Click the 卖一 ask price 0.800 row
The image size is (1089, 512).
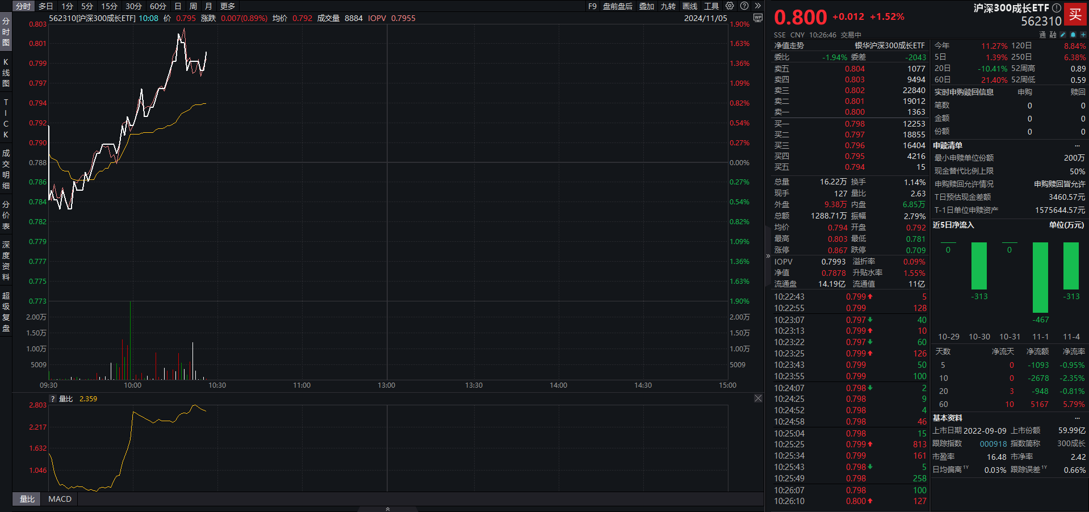[x=850, y=112]
